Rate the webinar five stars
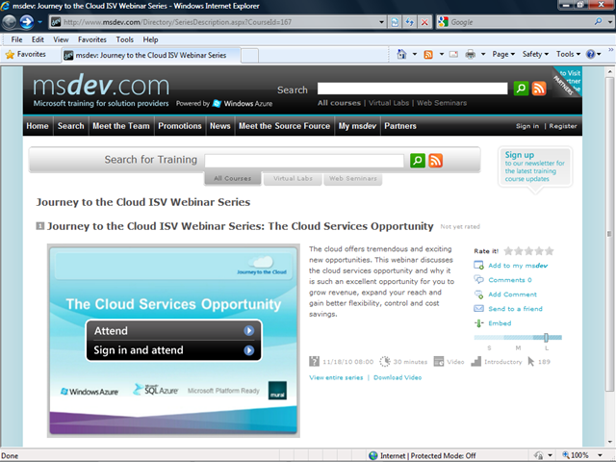Viewport: 616px width, 462px height. click(550, 250)
